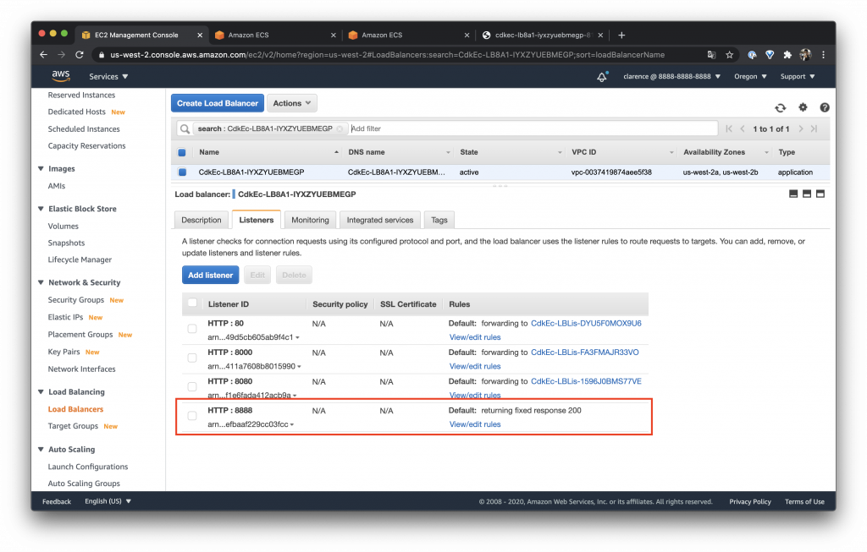Remove the CdkEc-LB8A1 search filter chip
The width and height of the screenshot is (867, 552).
[x=340, y=128]
